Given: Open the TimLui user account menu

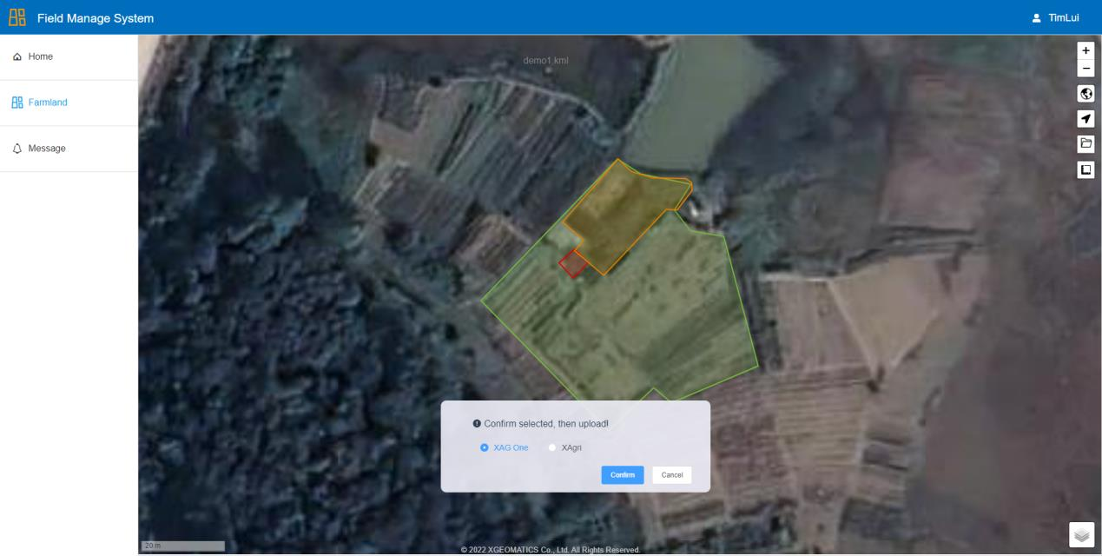Looking at the screenshot, I should pos(1063,18).
